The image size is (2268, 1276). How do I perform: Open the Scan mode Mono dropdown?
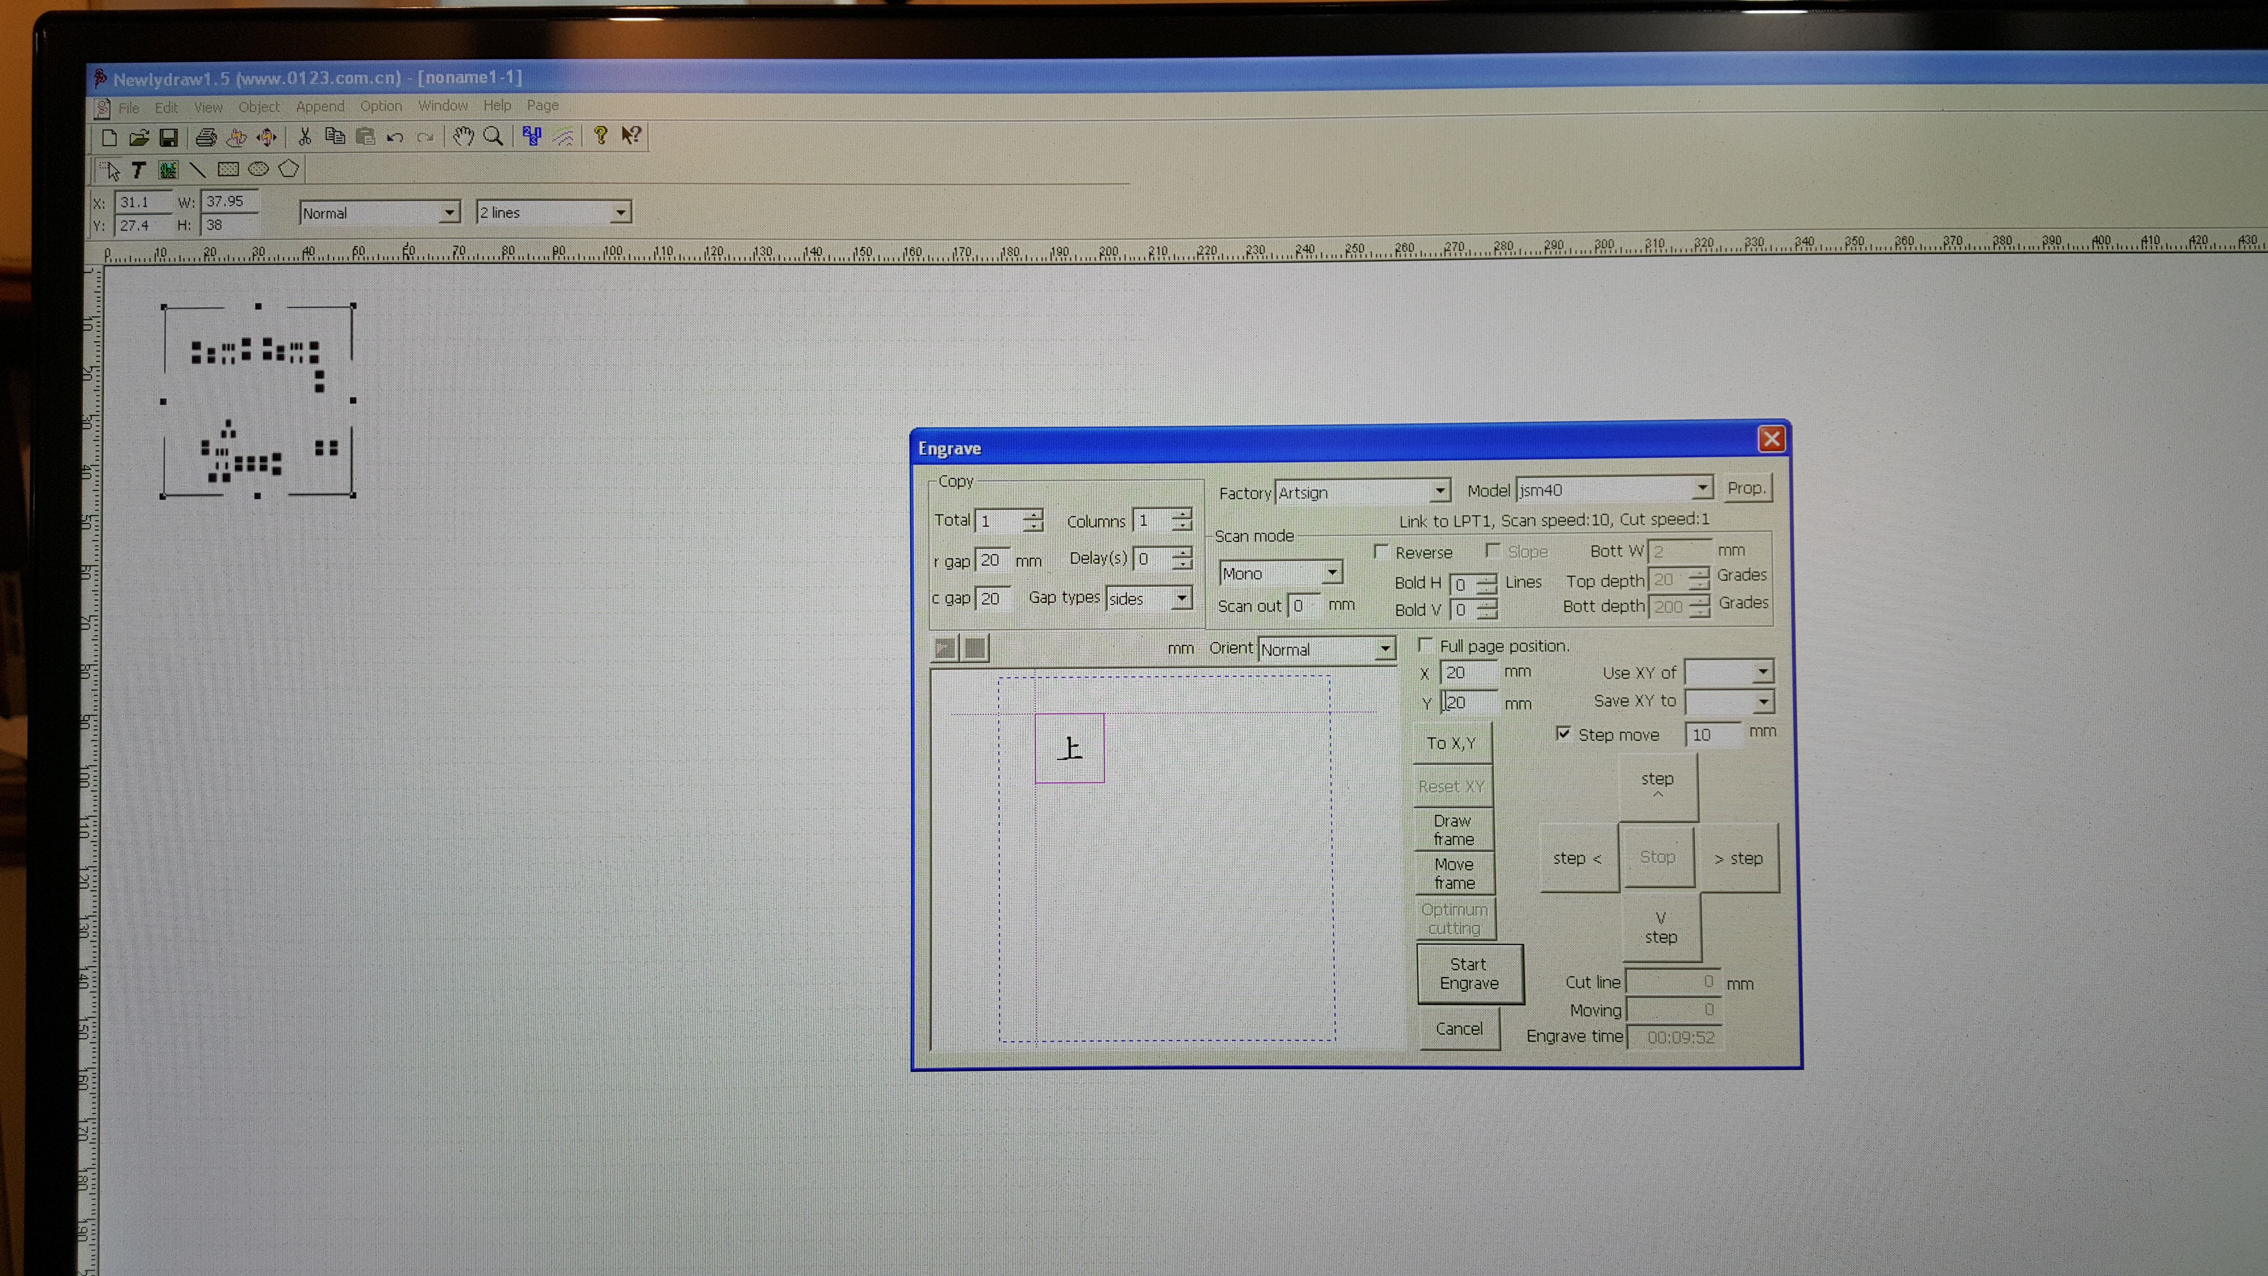click(x=1331, y=572)
